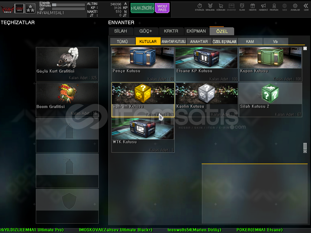
Task: Click the empty shield equipment slot
Action: [67, 206]
